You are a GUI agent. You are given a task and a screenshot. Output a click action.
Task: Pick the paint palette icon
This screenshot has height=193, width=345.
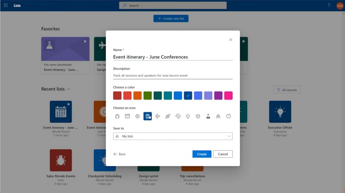178,116
